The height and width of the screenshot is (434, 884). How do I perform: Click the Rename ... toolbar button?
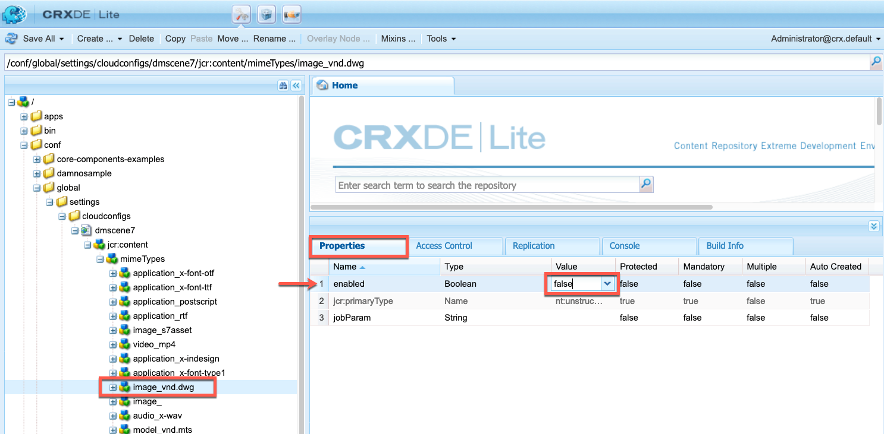click(274, 39)
